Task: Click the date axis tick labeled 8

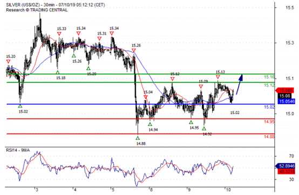Action: (152, 190)
